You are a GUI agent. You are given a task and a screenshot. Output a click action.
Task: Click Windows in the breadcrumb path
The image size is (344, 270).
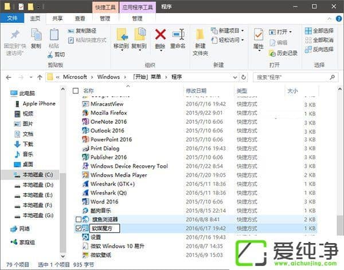[108, 77]
